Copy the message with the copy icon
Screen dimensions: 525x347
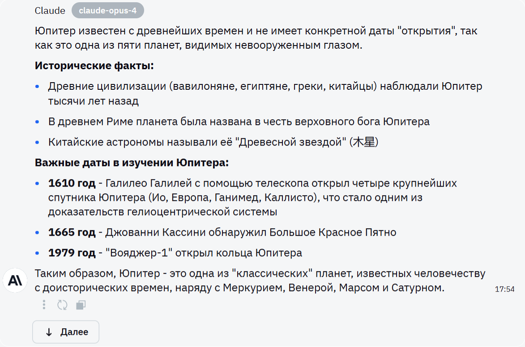[81, 305]
